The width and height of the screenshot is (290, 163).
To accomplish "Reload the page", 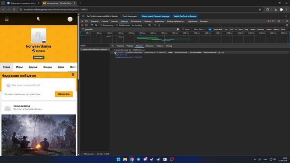I will pyautogui.click(x=14, y=10).
